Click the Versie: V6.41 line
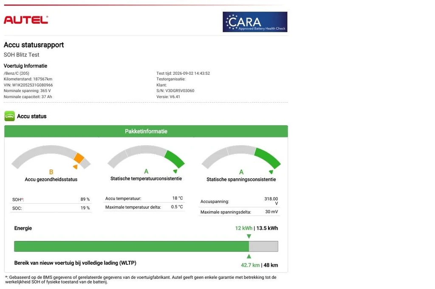This screenshot has height=289, width=435. click(x=168, y=97)
